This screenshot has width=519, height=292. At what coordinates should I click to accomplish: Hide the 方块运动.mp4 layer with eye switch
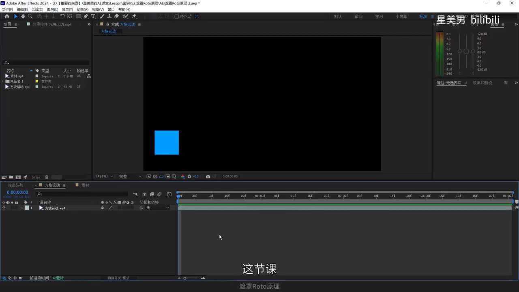click(4, 208)
